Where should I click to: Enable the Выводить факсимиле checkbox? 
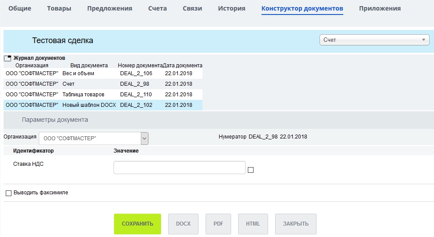[x=8, y=193]
